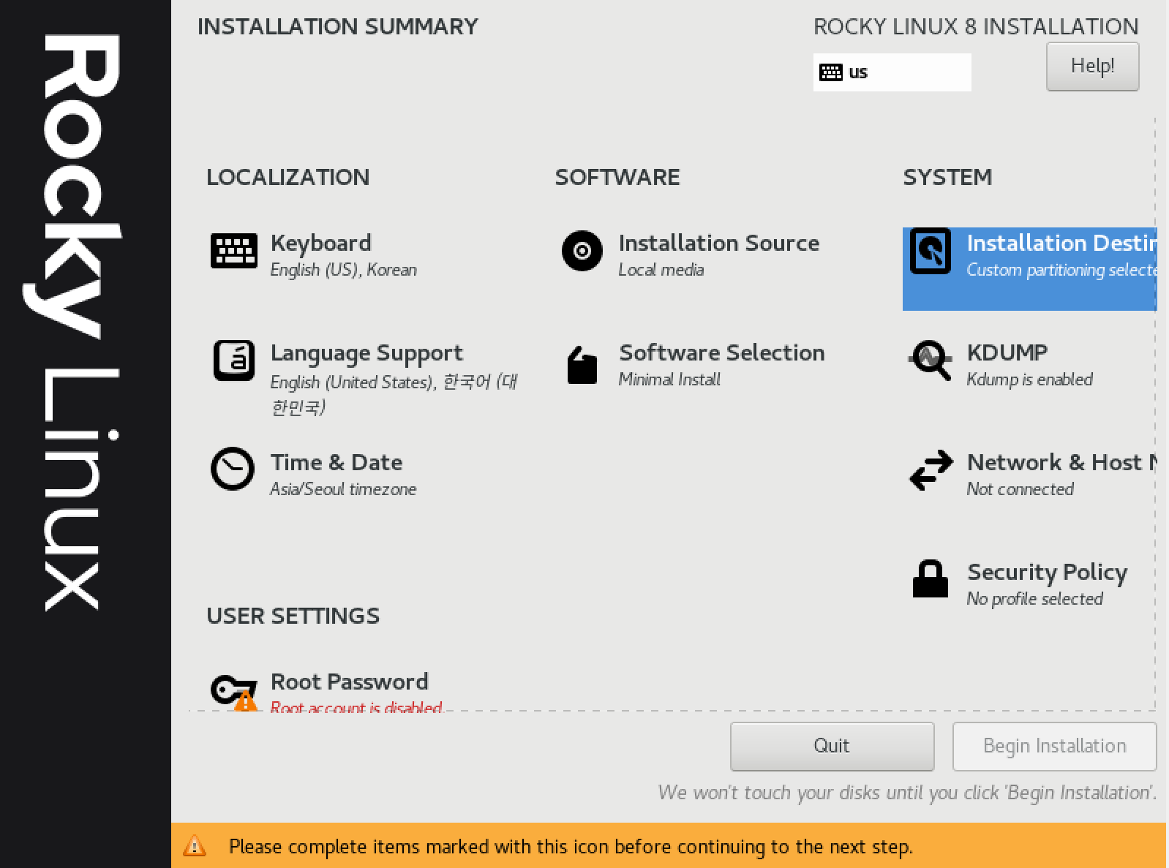Open Time & Date clock icon
The width and height of the screenshot is (1169, 868).
click(x=233, y=469)
